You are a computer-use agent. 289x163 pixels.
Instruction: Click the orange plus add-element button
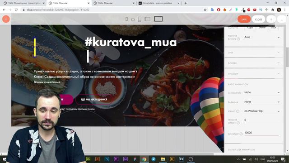(x=6, y=19)
